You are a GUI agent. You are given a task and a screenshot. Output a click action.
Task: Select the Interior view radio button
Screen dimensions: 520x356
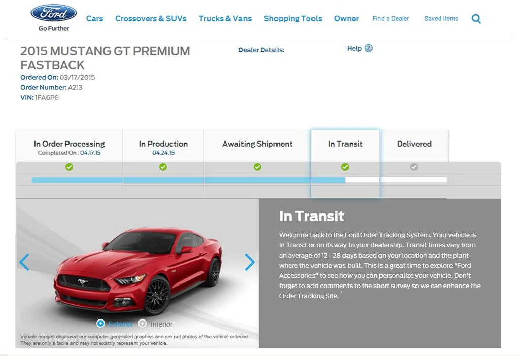point(142,323)
